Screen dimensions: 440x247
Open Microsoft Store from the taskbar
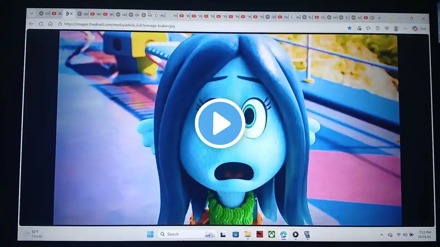pyautogui.click(x=235, y=235)
